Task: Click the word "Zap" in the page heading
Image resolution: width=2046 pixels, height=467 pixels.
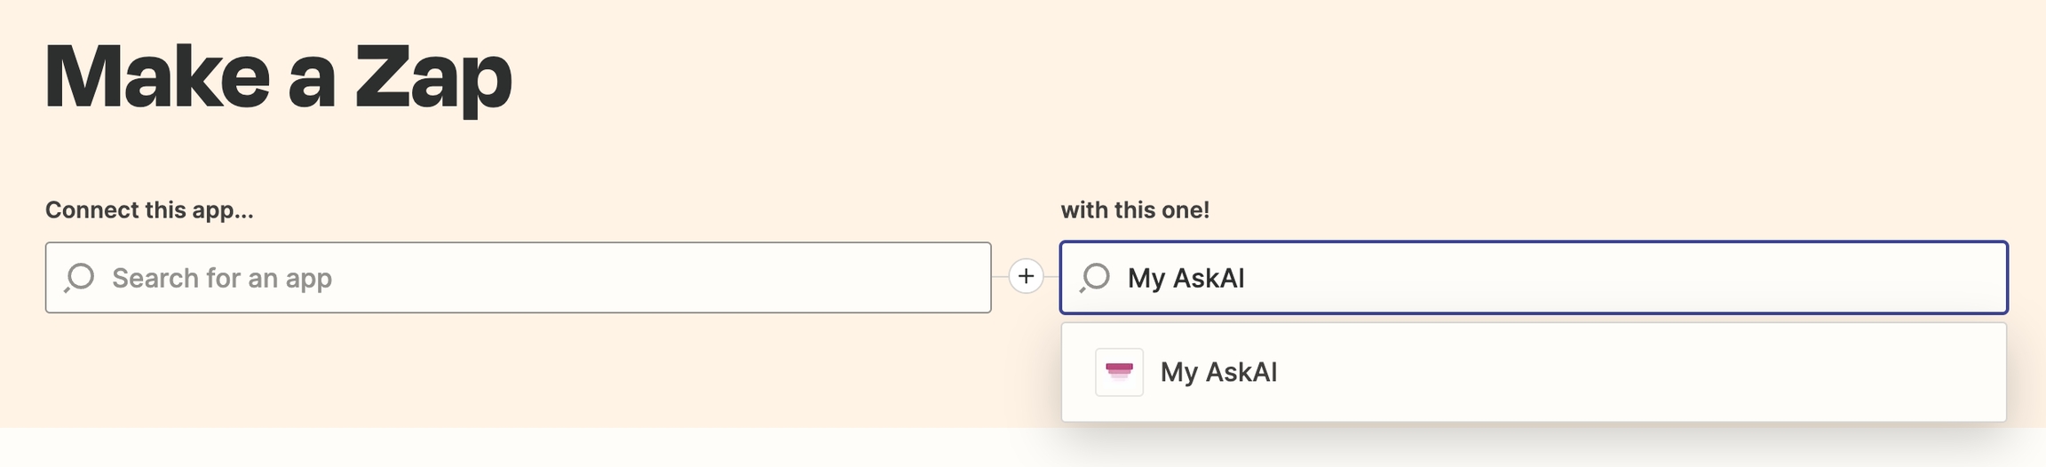Action: 433,78
